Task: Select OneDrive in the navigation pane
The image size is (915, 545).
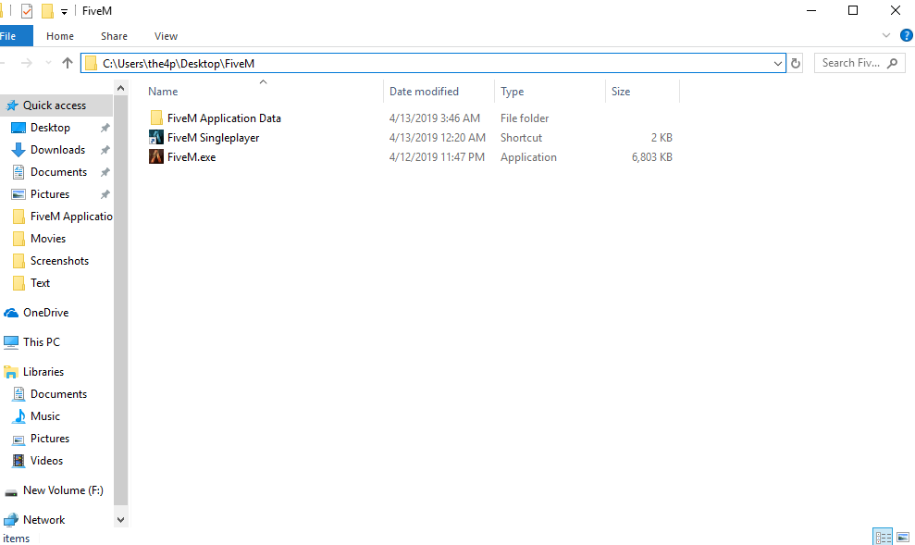Action: (45, 312)
